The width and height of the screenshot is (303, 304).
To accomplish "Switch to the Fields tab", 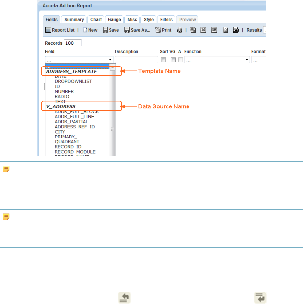I will [51, 19].
